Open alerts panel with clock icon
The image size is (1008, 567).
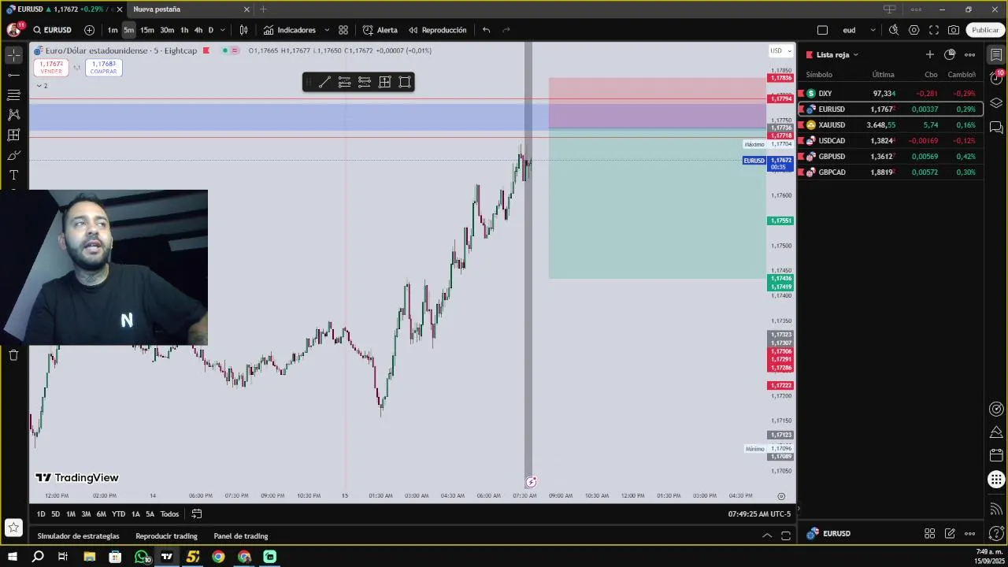pos(996,79)
